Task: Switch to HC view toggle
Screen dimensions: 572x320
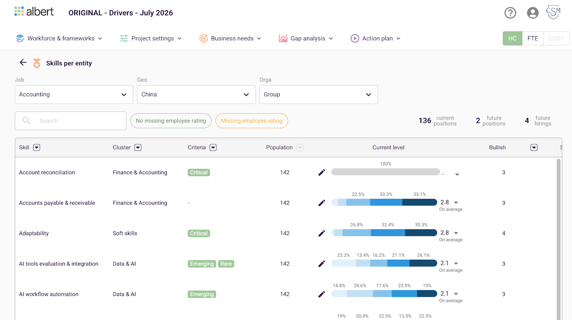Action: coord(513,38)
